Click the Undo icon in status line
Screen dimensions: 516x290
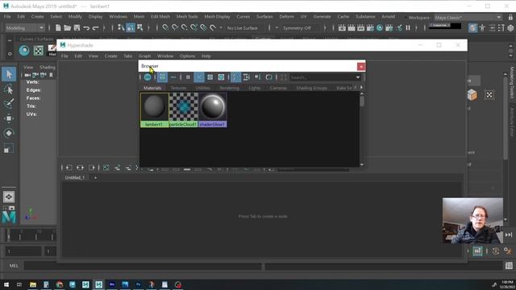click(x=86, y=28)
